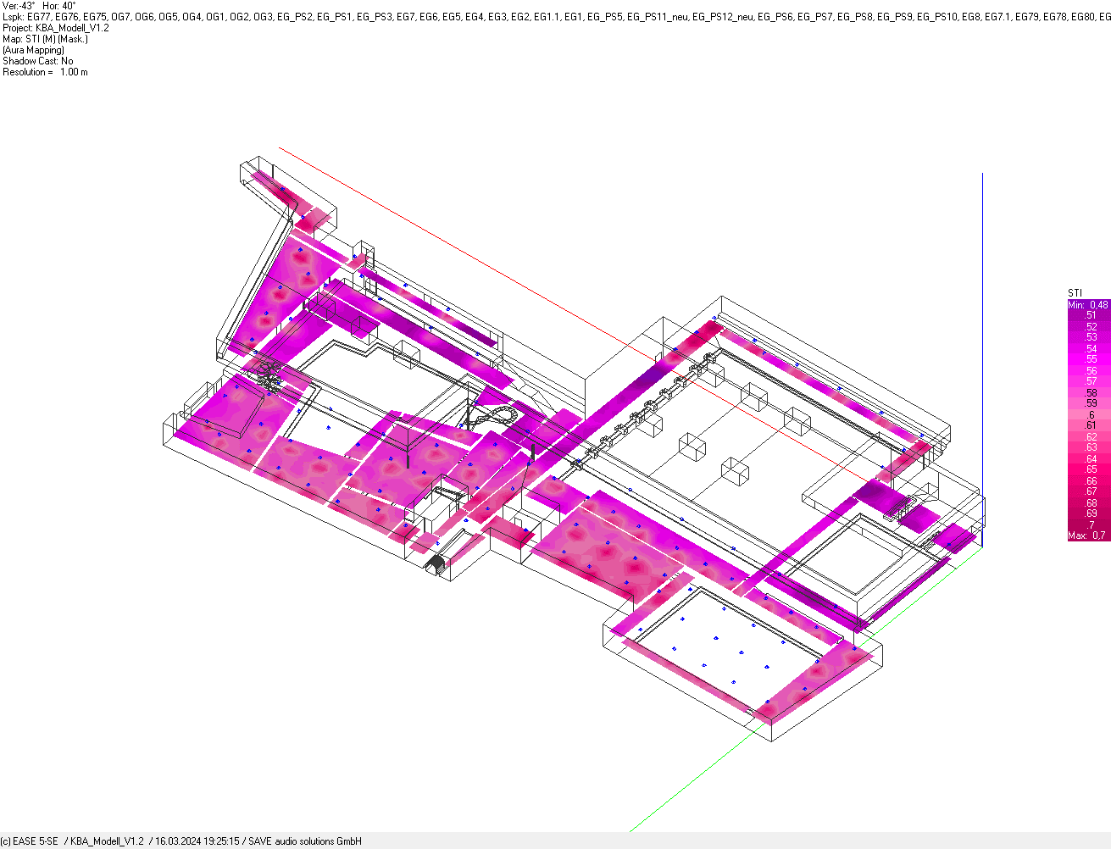Click the .56 STI legend band
Viewport: 1111px width, 849px height.
(1088, 370)
